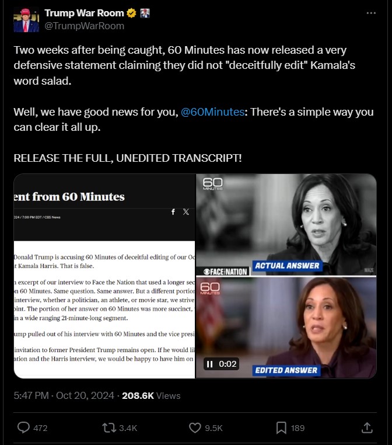Click the Edited Answer video frame

coord(286,328)
